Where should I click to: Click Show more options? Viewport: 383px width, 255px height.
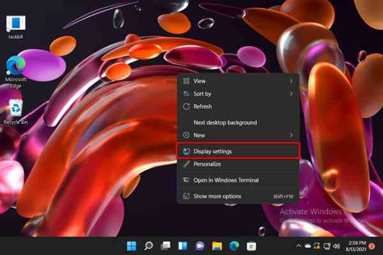point(237,196)
